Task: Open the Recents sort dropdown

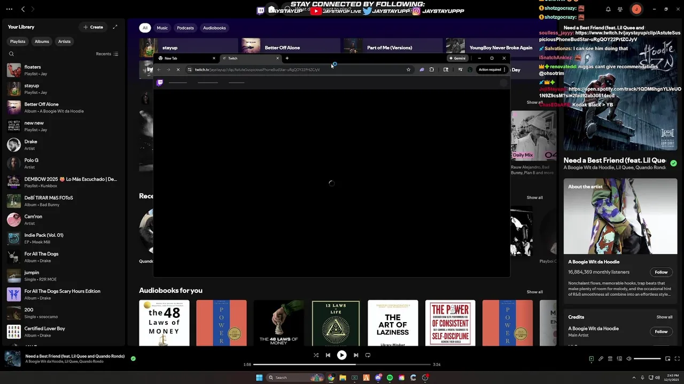Action: (107, 54)
